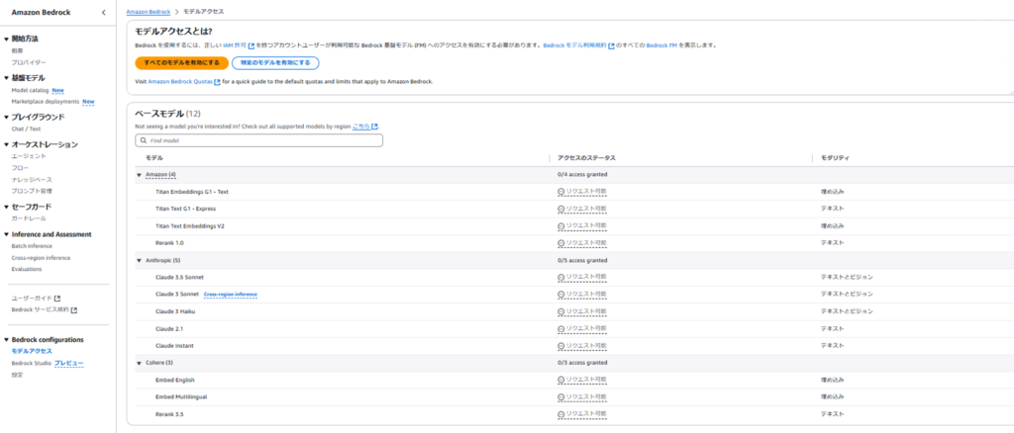The height and width of the screenshot is (433, 1014).
Task: Open Evaluations in sidebar
Action: [27, 269]
